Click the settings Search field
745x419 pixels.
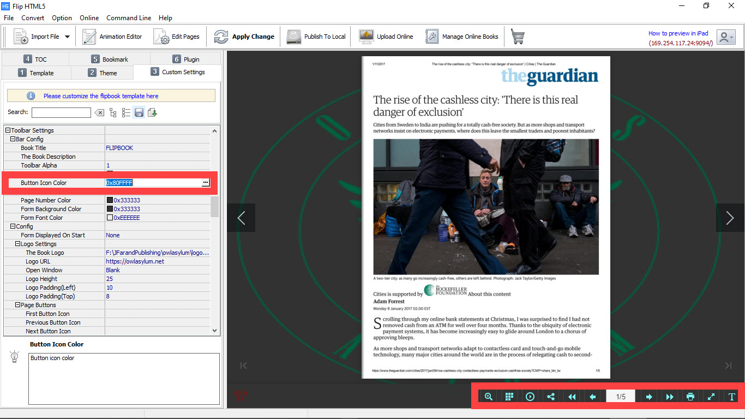(x=61, y=112)
